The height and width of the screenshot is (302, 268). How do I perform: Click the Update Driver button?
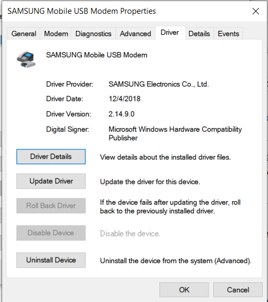point(51,181)
